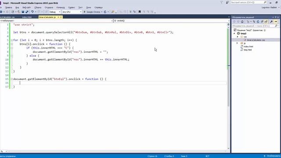Click Collapse All icon in Solution Explorer
281x158 pixels.
[x=262, y=22]
